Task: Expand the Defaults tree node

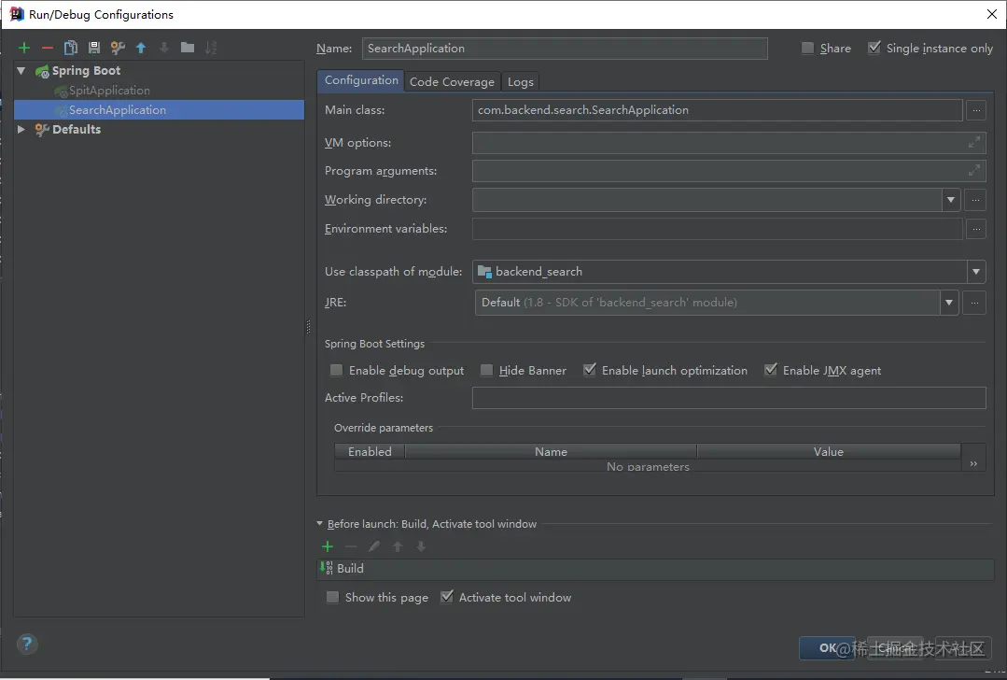Action: [21, 129]
